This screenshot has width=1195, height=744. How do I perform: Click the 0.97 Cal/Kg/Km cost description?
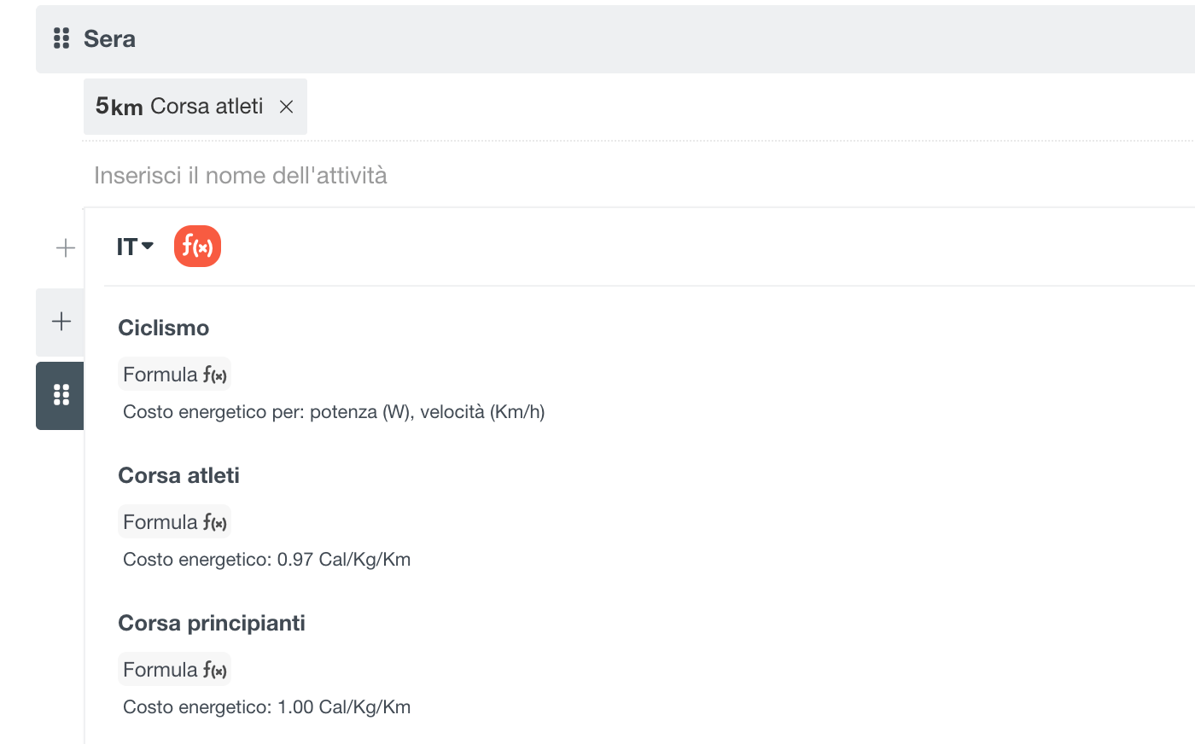click(x=266, y=560)
